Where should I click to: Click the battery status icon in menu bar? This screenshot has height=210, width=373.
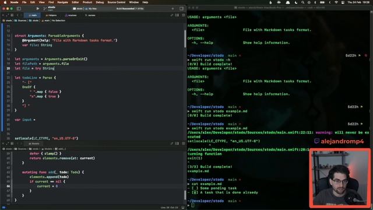(x=322, y=2)
